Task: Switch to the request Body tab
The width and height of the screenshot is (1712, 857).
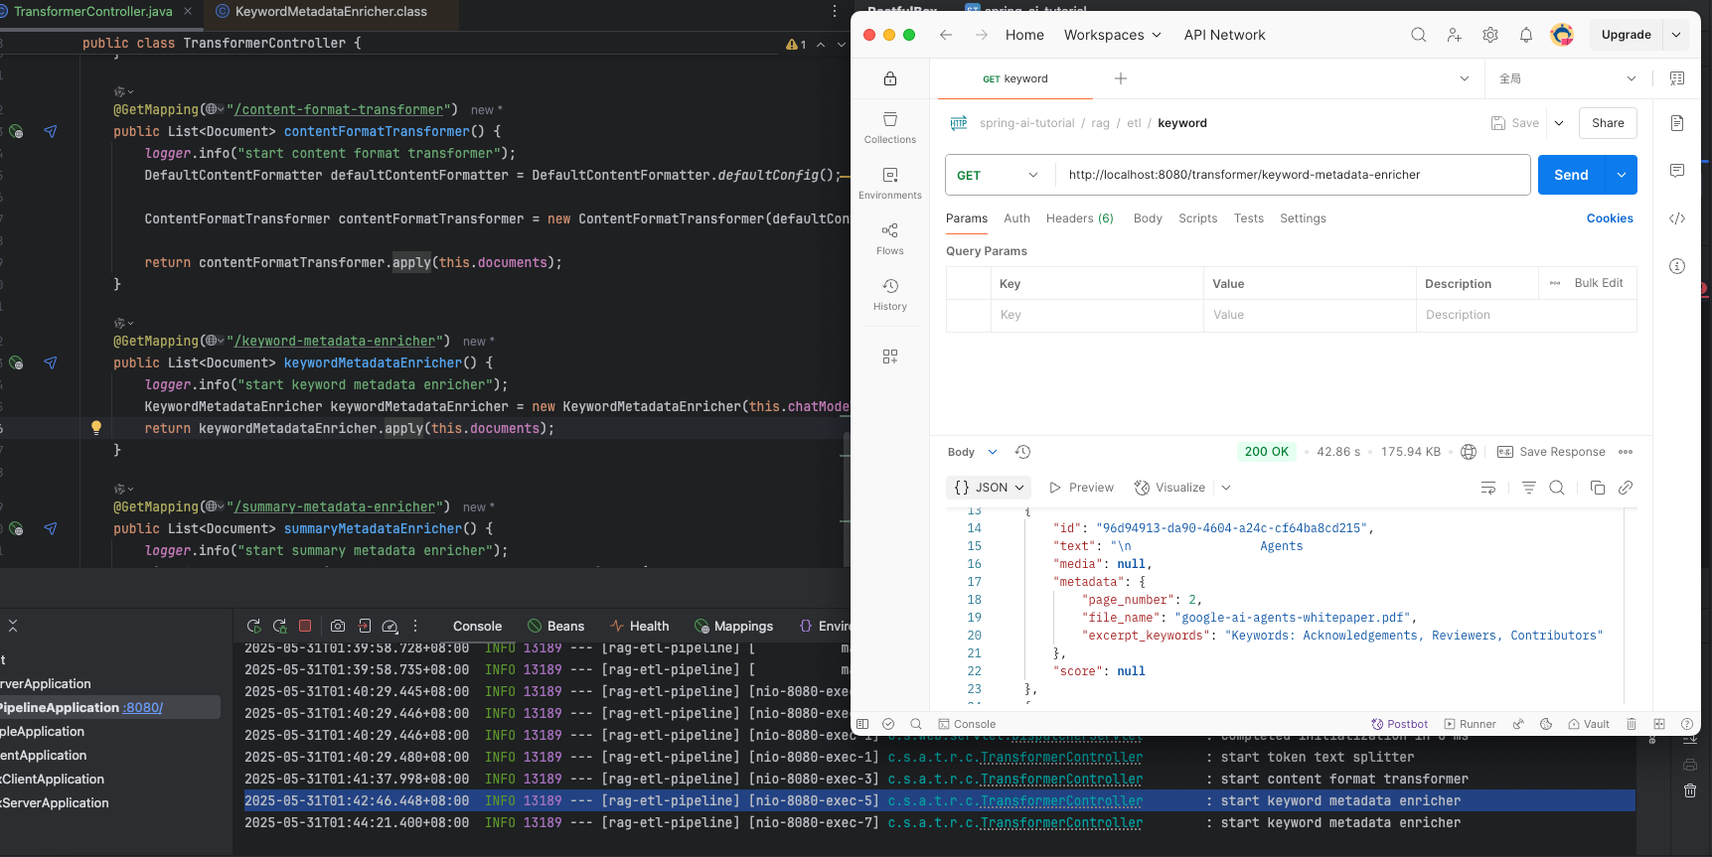Action: tap(1148, 218)
